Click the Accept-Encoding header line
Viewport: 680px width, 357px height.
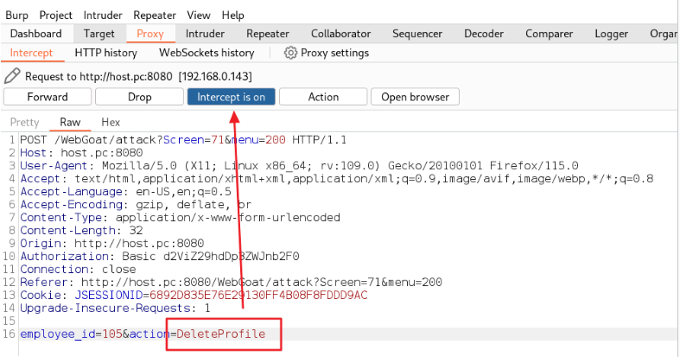pos(136,204)
